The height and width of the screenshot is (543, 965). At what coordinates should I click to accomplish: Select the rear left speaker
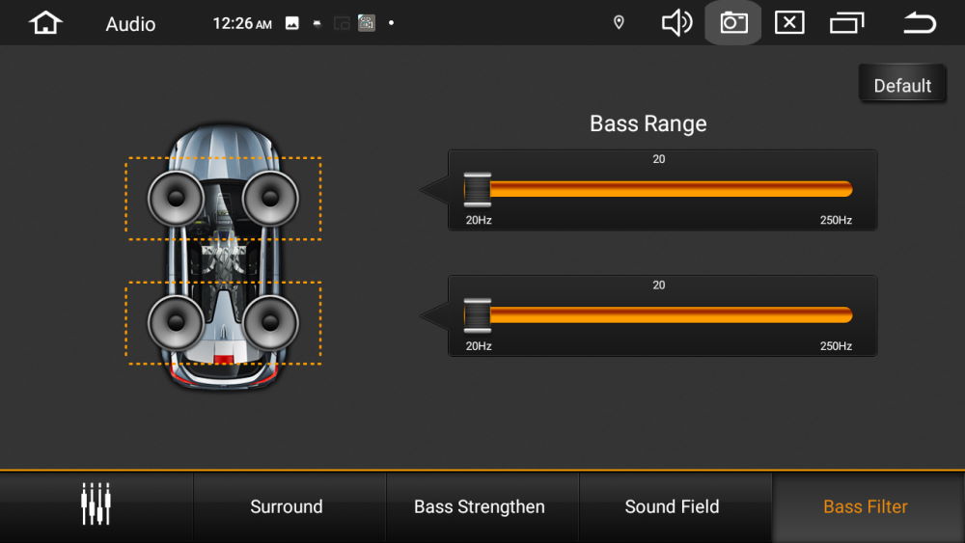[x=176, y=323]
